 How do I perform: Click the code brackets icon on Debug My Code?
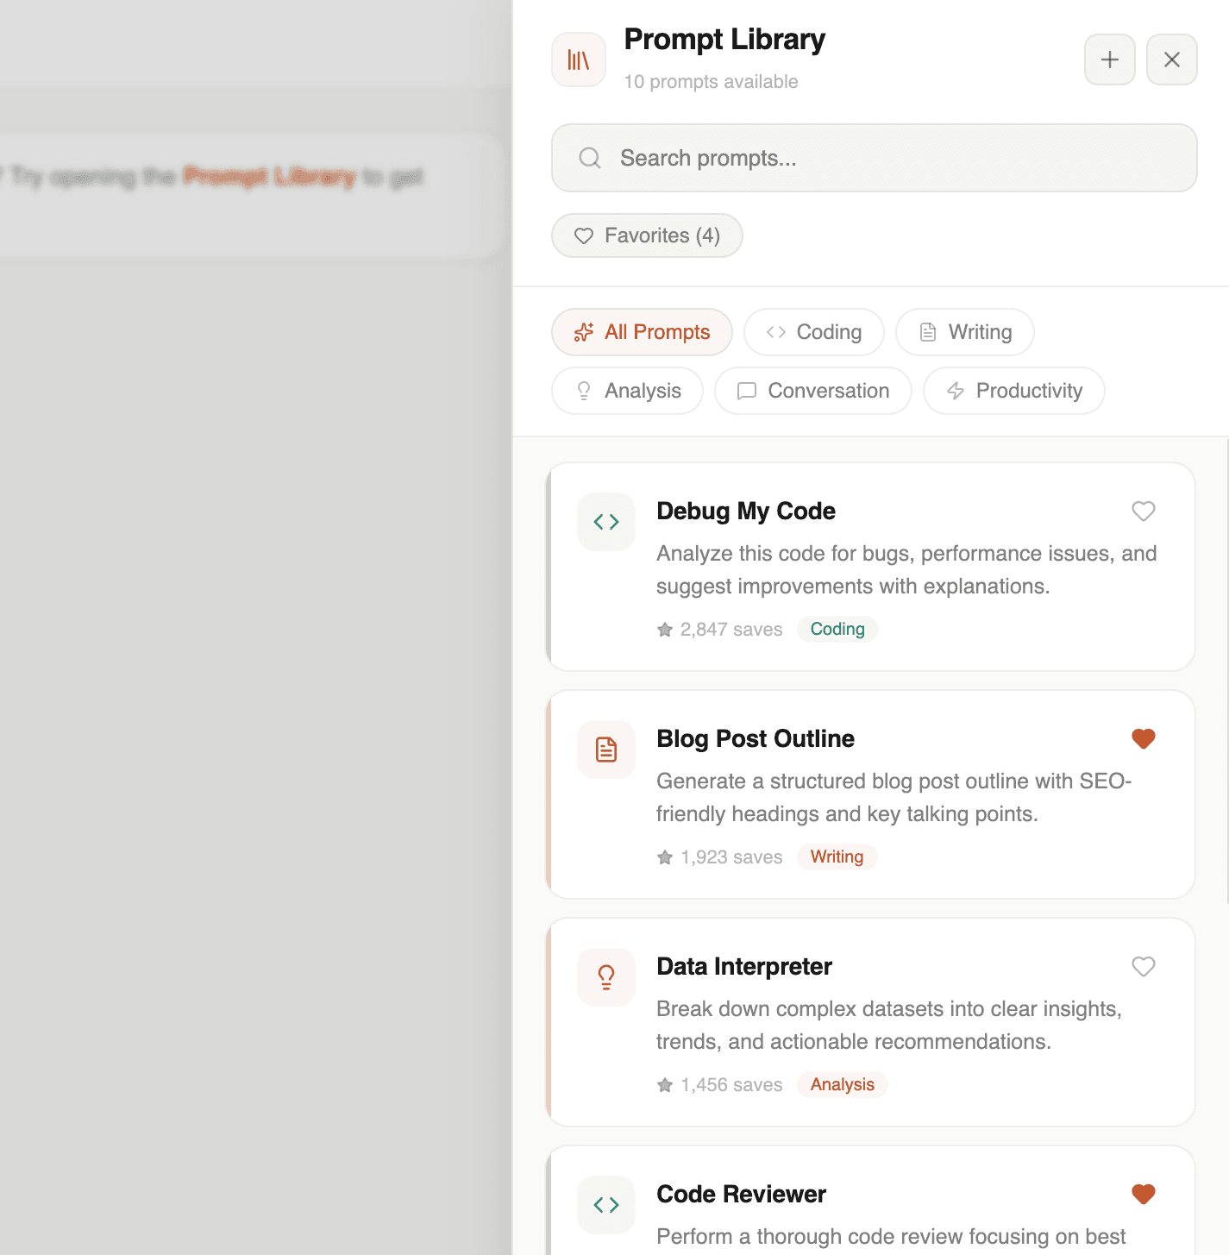click(x=606, y=522)
